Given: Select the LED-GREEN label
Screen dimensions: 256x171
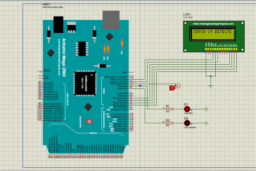Looking at the screenshot, I should 190,128.
